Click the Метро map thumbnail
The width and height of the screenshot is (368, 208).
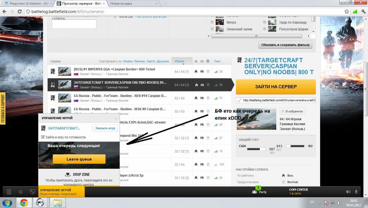(x=220, y=22)
